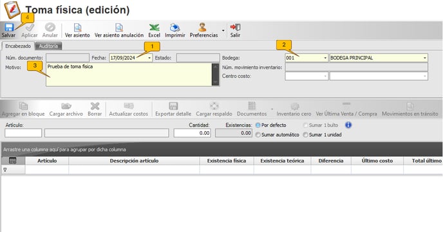Click the Motivo scrollbar up arrow

click(x=216, y=67)
